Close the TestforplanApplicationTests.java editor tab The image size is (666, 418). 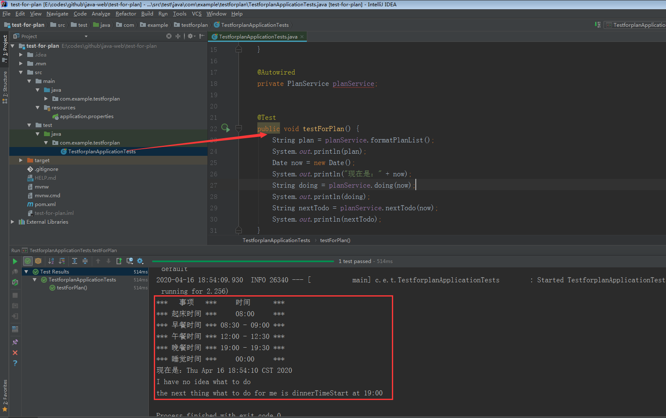click(302, 37)
